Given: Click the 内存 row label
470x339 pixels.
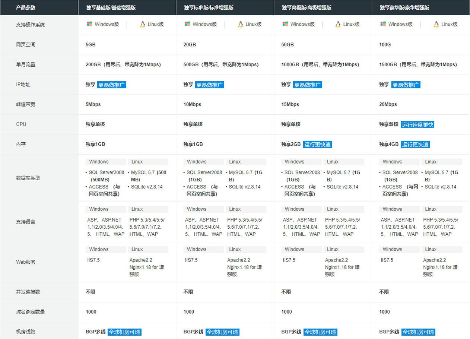Looking at the screenshot, I should [x=21, y=144].
